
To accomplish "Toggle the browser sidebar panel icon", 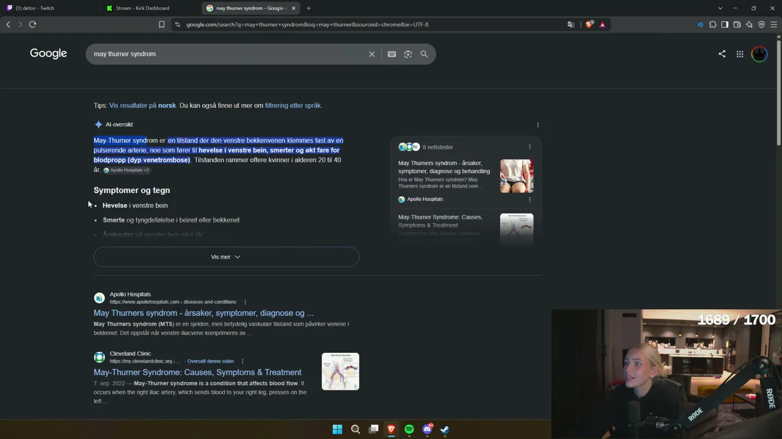I will coord(725,24).
